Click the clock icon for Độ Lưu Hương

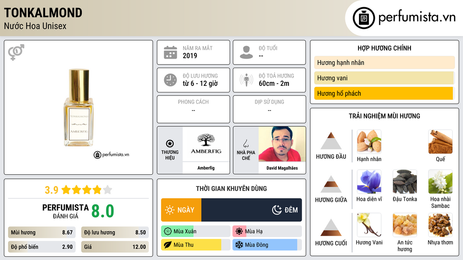click(170, 80)
